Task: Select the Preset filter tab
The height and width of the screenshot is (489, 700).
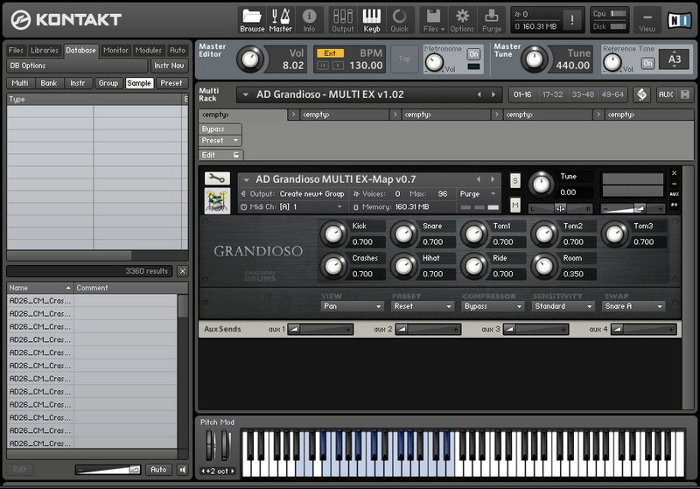Action: click(171, 83)
